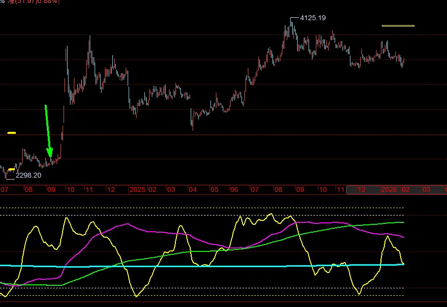
Task: Click the 05 month label on time axis
Action: pos(214,189)
